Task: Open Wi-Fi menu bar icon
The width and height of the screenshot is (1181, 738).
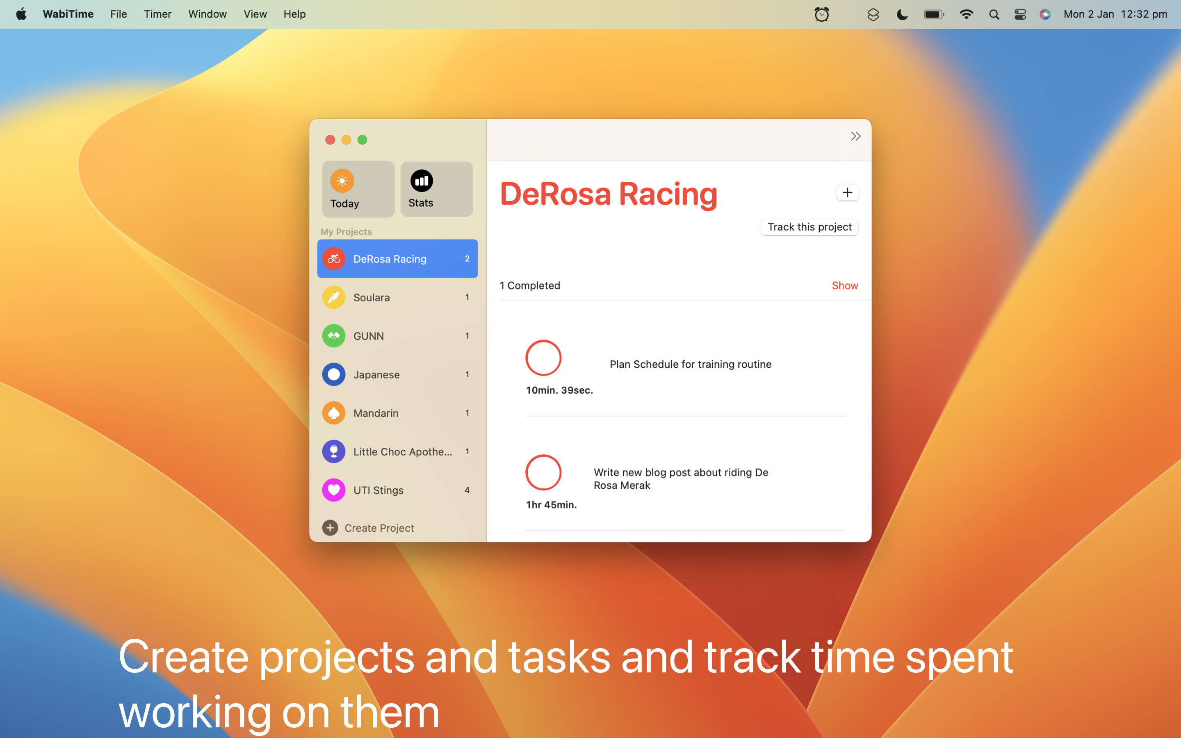Action: 966,14
